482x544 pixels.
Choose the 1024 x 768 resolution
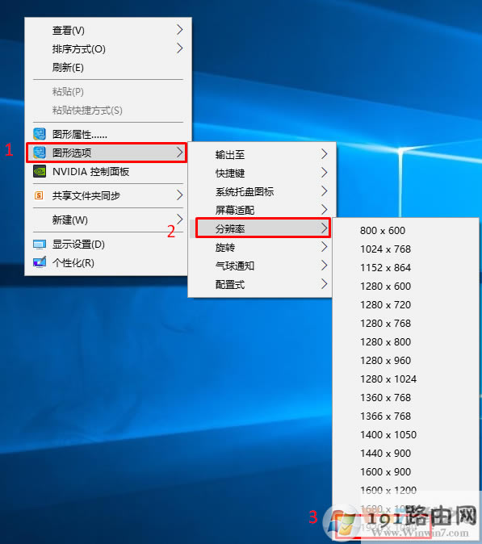pyautogui.click(x=405, y=249)
